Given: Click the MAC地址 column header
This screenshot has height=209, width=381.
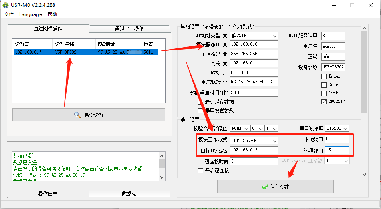Looking at the screenshot, I should pyautogui.click(x=118, y=44).
